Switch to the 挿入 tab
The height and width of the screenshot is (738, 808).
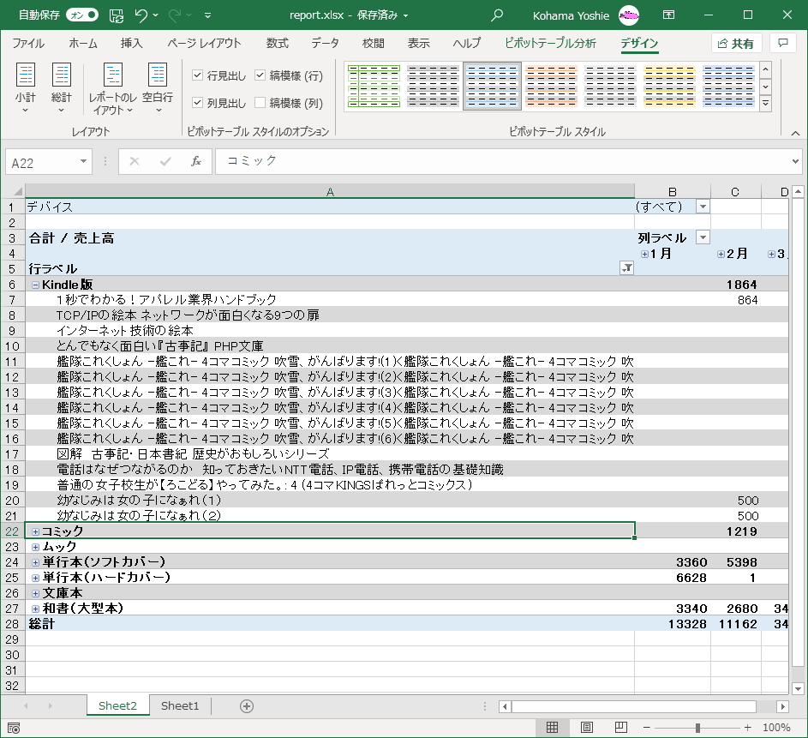(x=131, y=44)
